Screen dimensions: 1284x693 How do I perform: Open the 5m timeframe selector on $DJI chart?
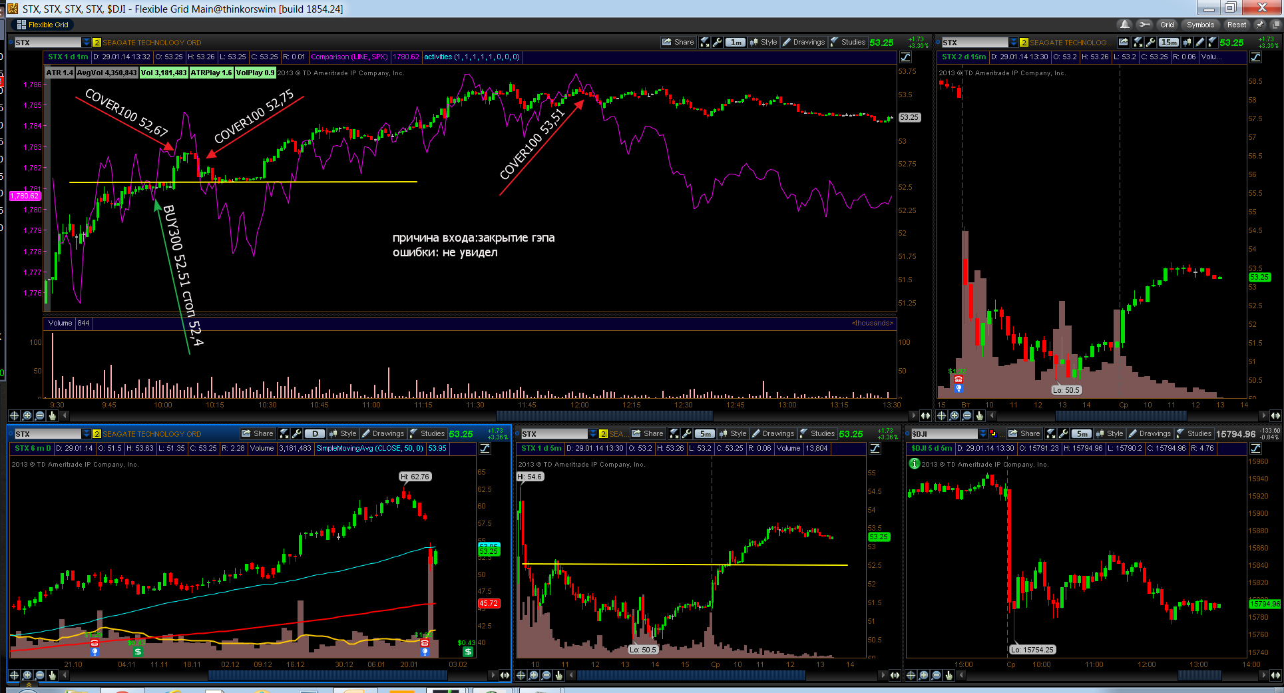[1082, 433]
